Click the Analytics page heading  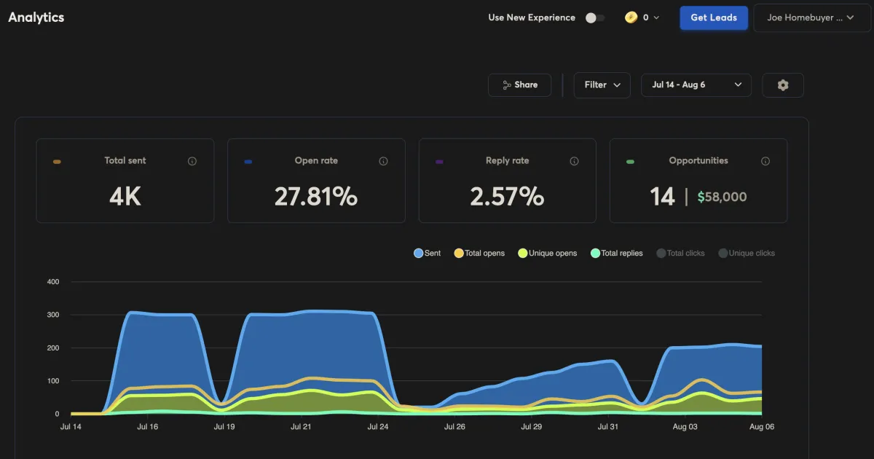36,17
